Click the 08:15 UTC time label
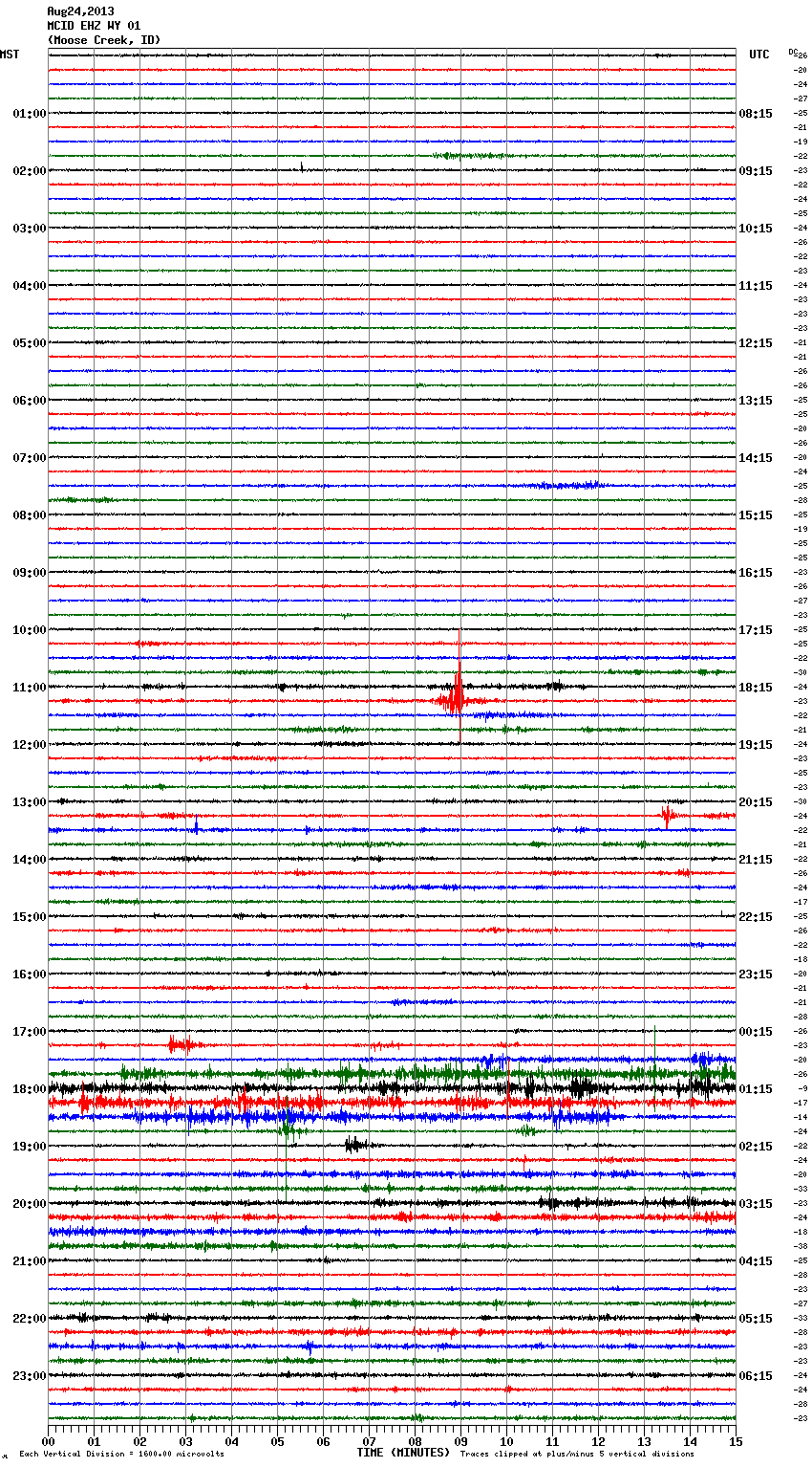This screenshot has height=1467, width=812. click(x=756, y=114)
